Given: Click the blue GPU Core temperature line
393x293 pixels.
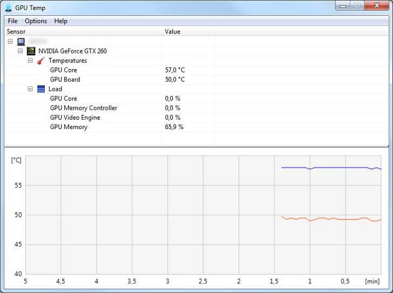Looking at the screenshot, I should (x=331, y=167).
